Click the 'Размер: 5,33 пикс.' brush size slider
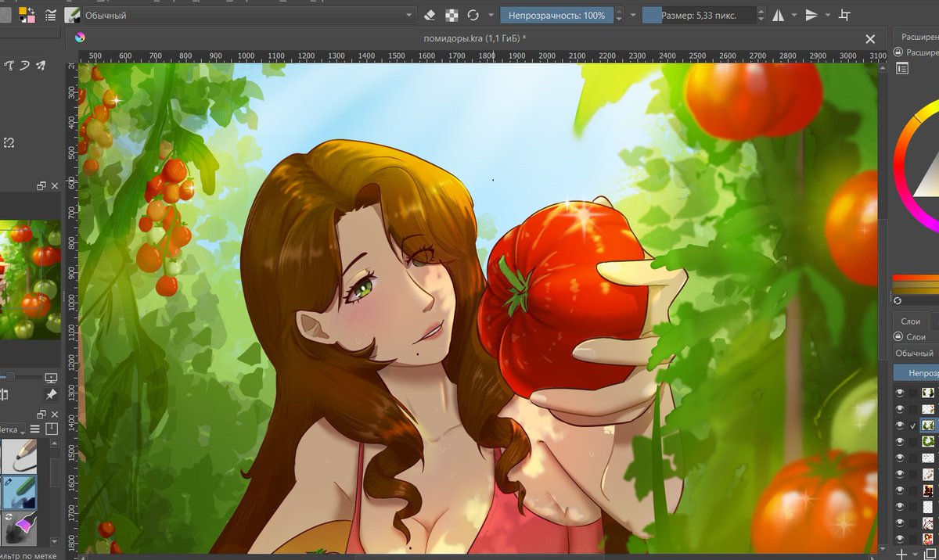This screenshot has width=939, height=560. 699,15
